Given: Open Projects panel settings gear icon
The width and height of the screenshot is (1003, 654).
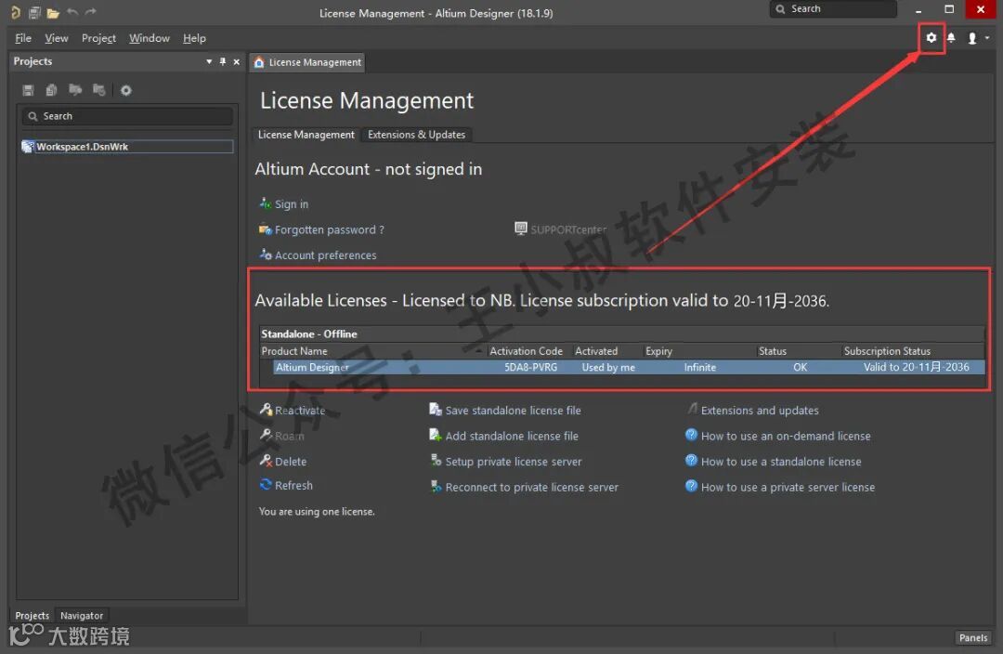Looking at the screenshot, I should (126, 90).
